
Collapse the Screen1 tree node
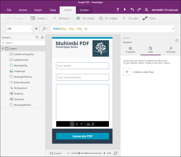[x=3, y=48]
